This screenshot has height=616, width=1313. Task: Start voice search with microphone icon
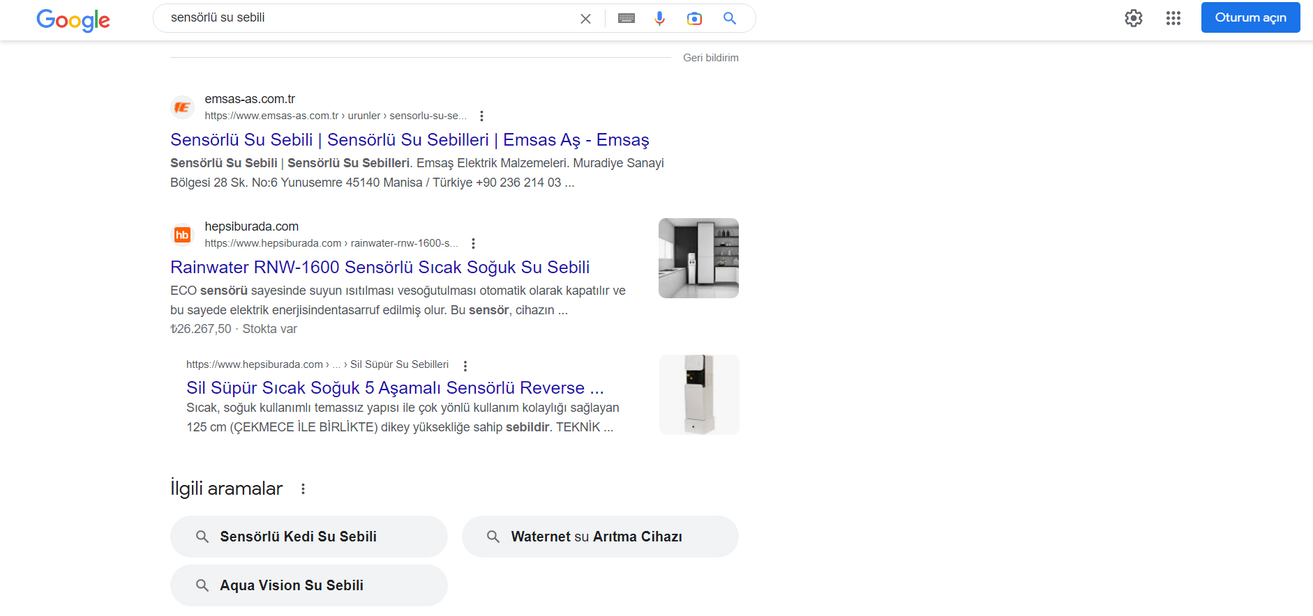coord(659,19)
